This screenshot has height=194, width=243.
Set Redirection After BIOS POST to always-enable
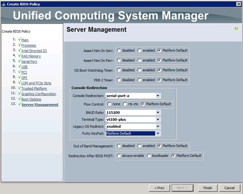pos(119,156)
